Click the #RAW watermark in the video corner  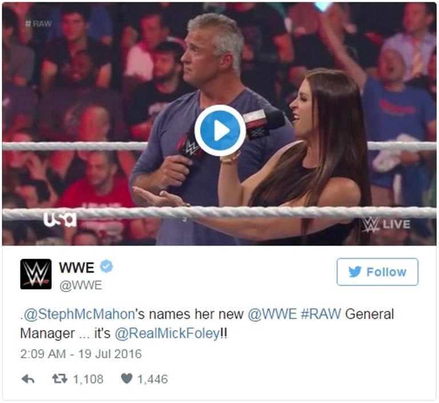point(39,24)
